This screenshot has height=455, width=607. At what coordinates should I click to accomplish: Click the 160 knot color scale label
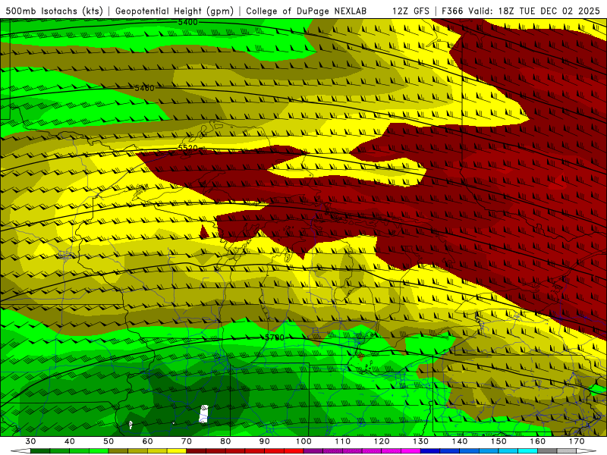tap(538, 441)
